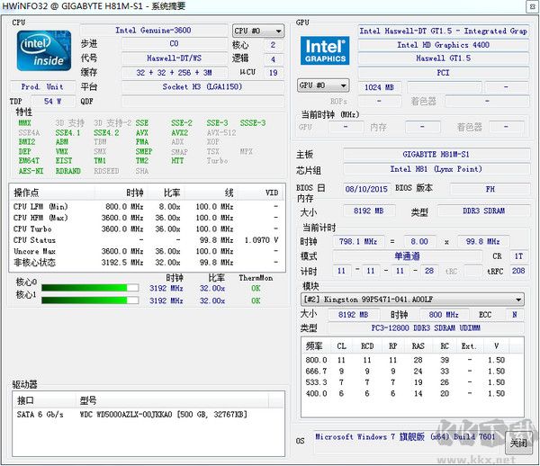Open the GPU #0 selector dropdown
The height and width of the screenshot is (466, 540).
point(323,85)
